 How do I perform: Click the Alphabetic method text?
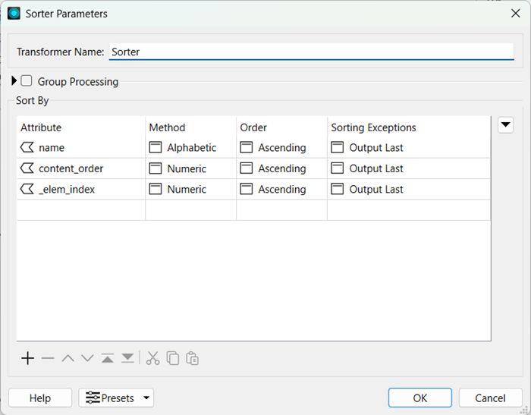point(192,148)
